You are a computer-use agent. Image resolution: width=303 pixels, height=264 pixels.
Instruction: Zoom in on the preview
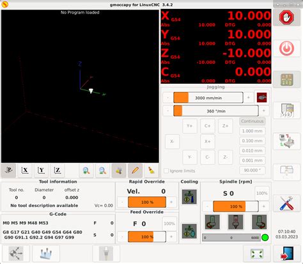click(x=86, y=171)
